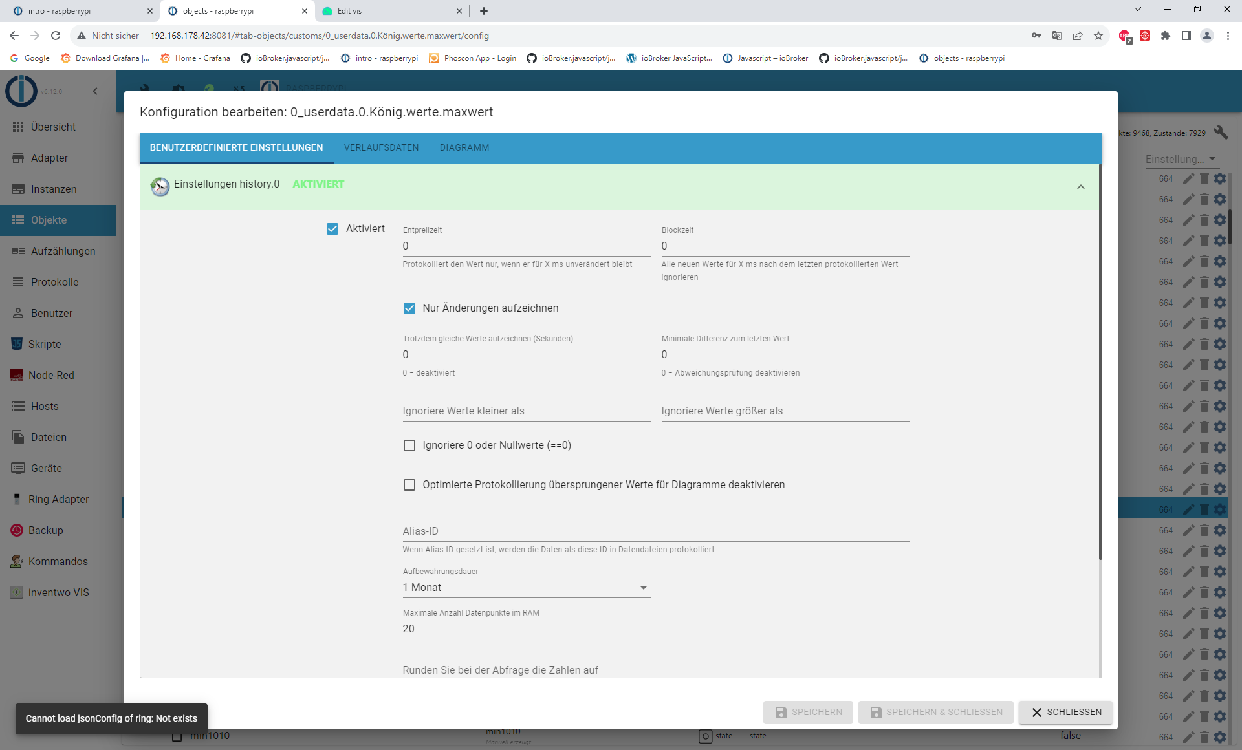Screen dimensions: 1242x750
Task: Open the saved passwords key icon
Action: pyautogui.click(x=1036, y=36)
